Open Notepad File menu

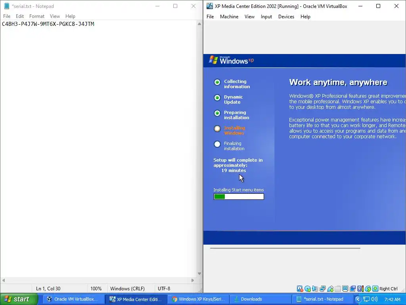coord(7,16)
